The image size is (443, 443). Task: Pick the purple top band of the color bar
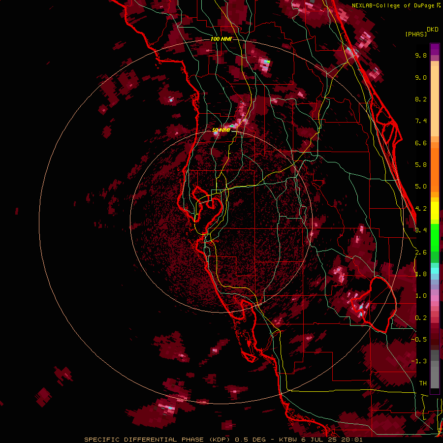point(435,49)
